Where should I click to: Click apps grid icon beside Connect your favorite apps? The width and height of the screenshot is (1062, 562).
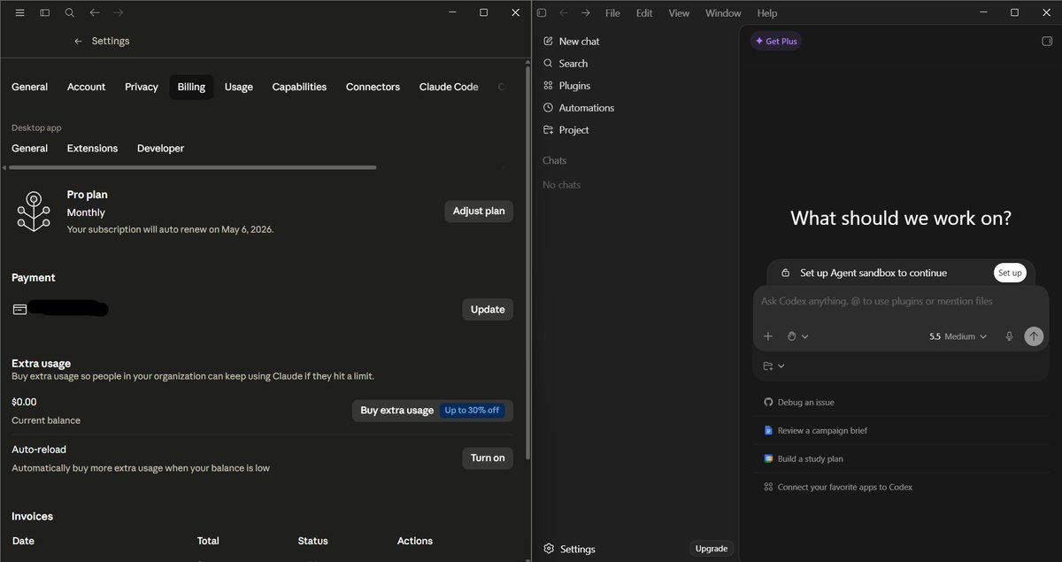tap(768, 487)
